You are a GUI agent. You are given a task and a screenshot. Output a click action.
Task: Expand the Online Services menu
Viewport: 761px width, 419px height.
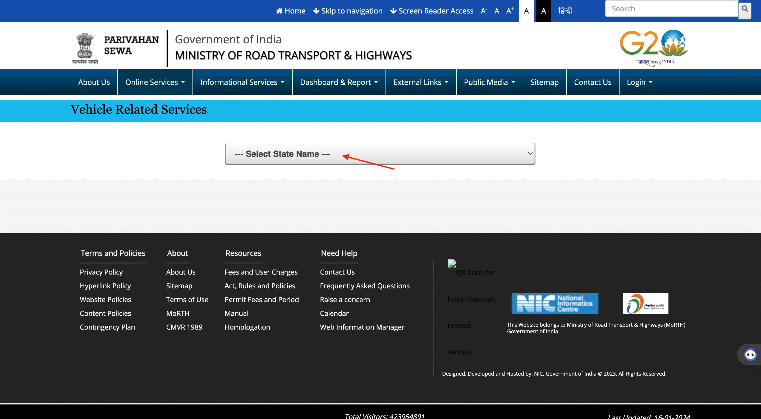pos(155,82)
